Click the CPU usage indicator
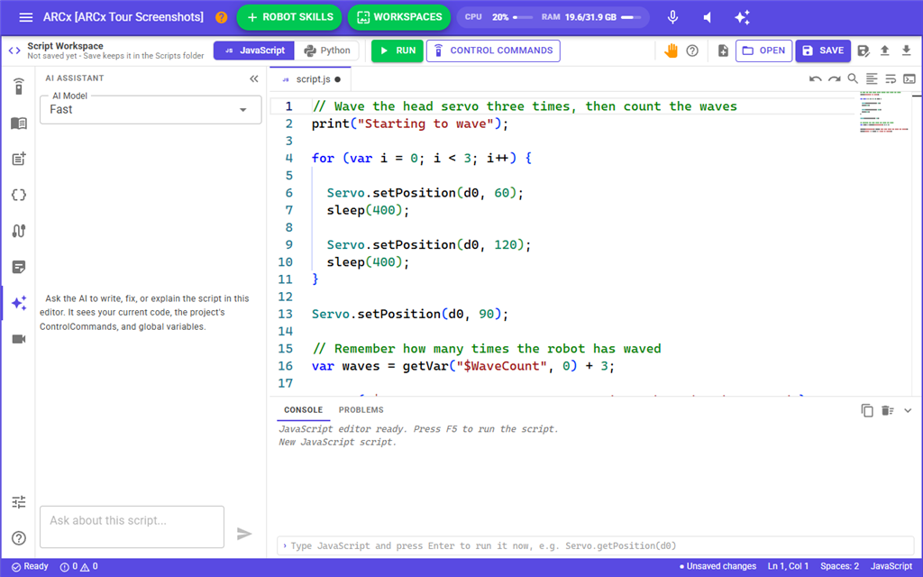The width and height of the screenshot is (923, 577). tap(498, 17)
